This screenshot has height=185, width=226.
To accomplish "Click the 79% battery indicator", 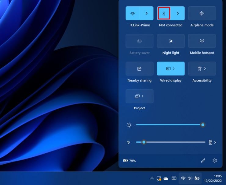I will click(129, 161).
